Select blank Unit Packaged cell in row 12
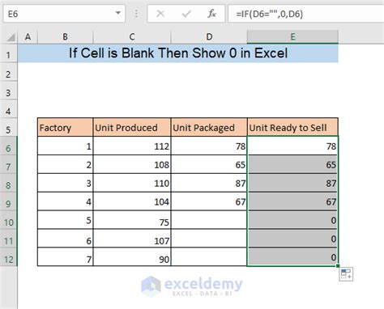The width and height of the screenshot is (384, 309). [209, 257]
